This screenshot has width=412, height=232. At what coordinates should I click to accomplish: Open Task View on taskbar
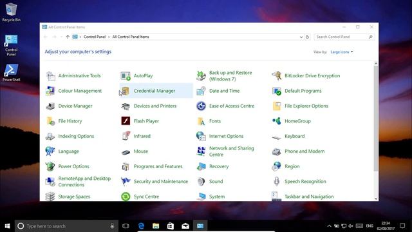(126, 226)
